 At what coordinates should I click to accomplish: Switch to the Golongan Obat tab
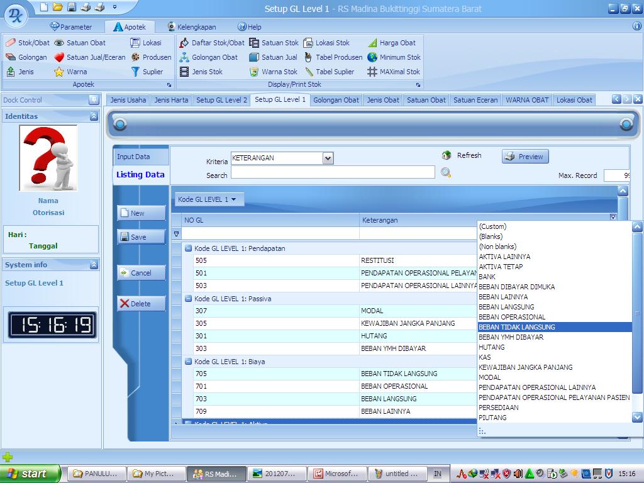(336, 100)
